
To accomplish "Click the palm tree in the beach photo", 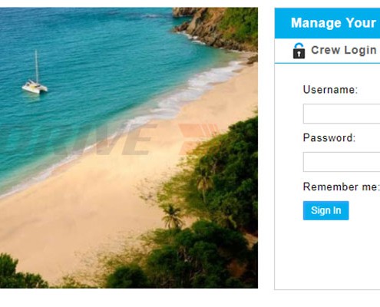I will click(172, 216).
